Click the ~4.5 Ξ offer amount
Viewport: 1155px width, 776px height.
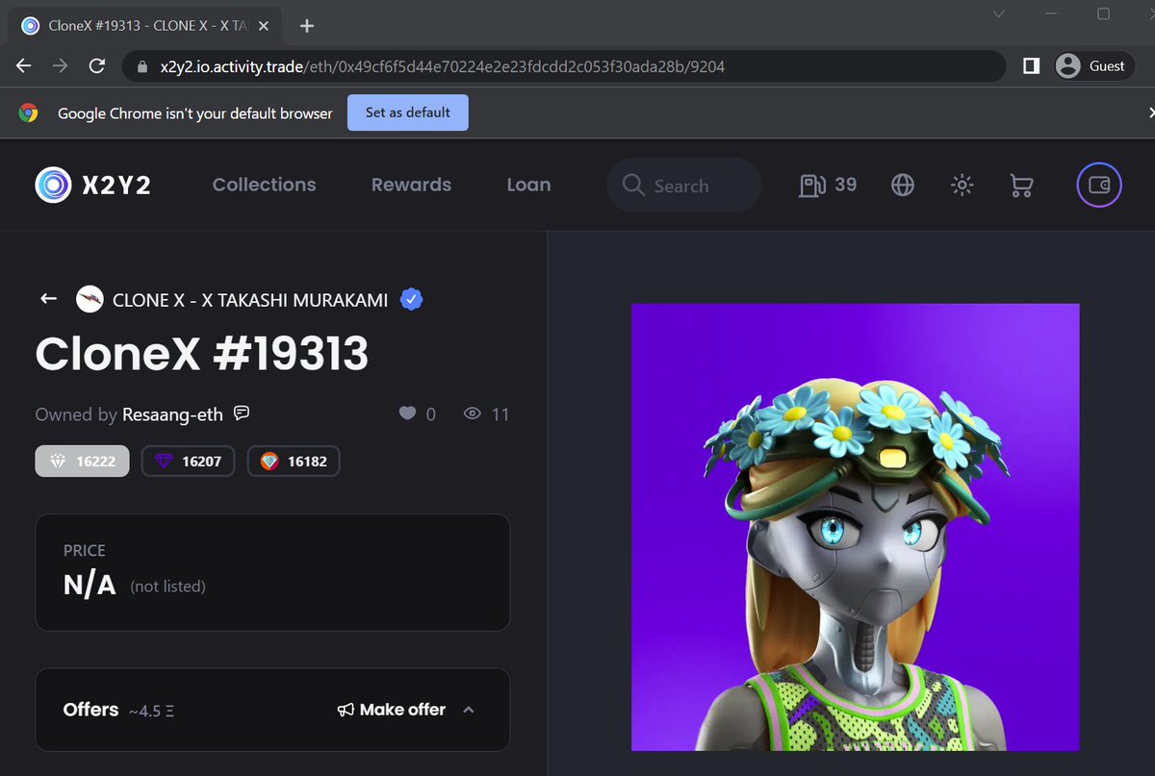[x=151, y=712]
